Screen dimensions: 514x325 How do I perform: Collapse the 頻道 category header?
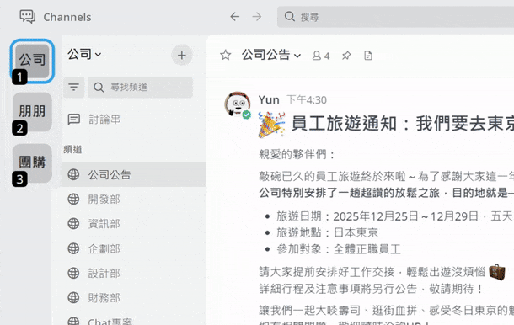[x=72, y=149]
